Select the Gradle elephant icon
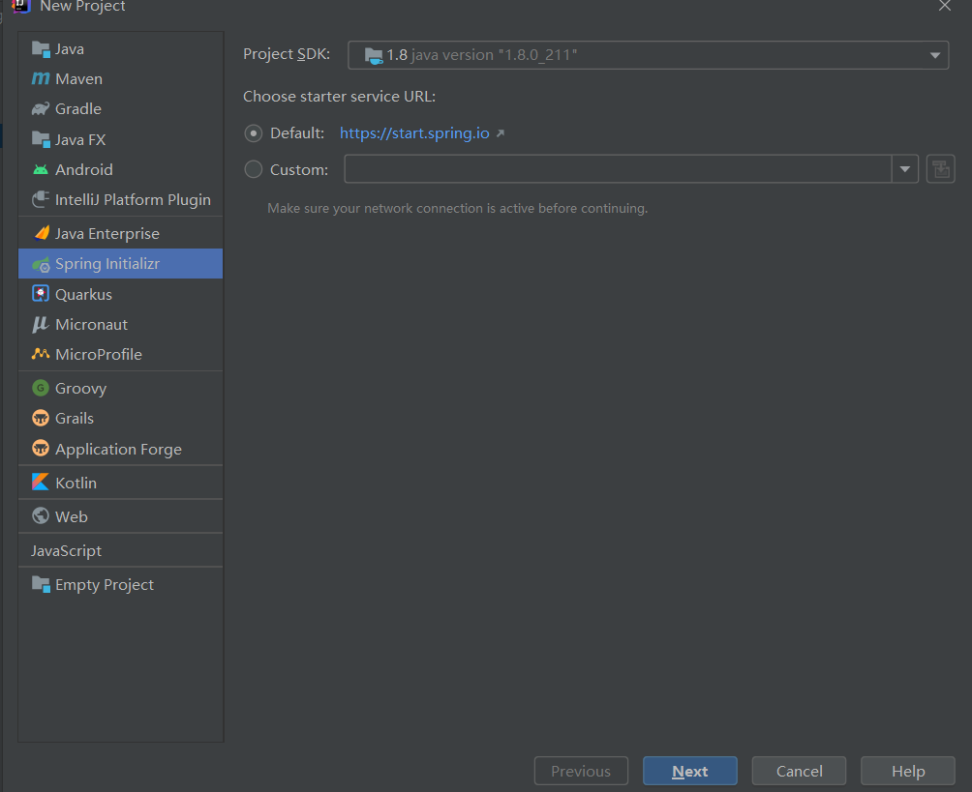Screen dimensions: 972x792 [x=40, y=109]
